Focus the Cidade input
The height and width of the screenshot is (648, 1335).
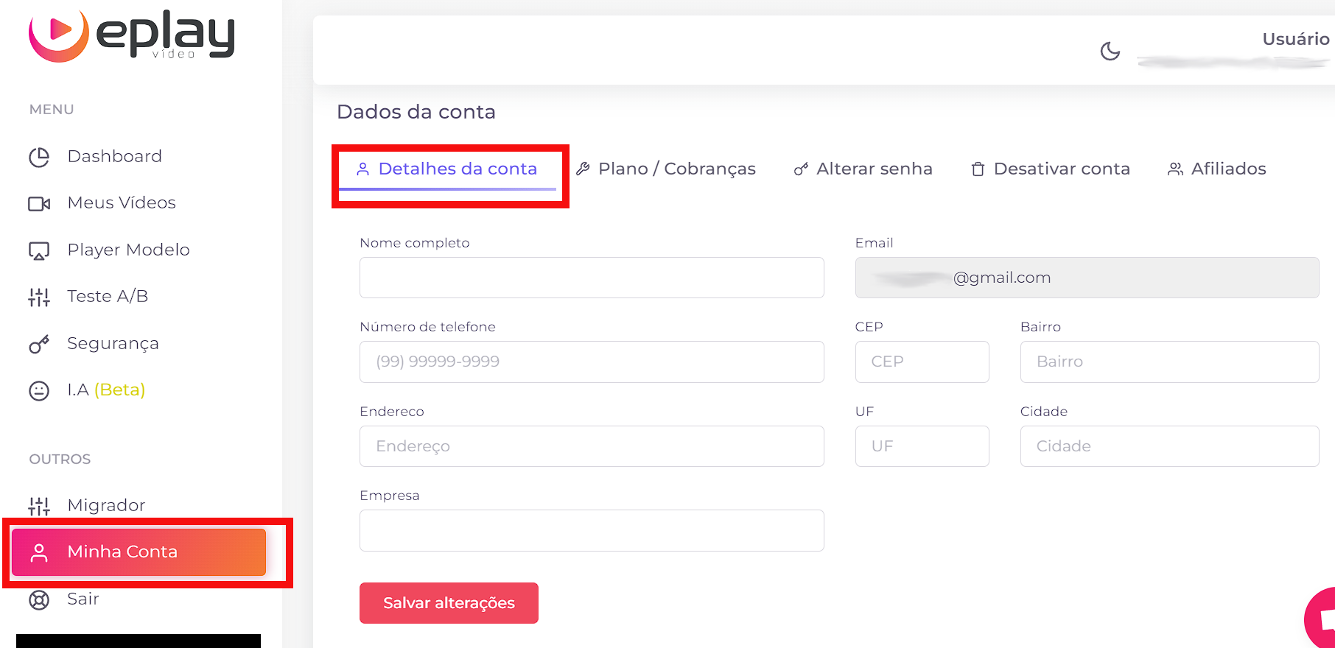tap(1169, 446)
